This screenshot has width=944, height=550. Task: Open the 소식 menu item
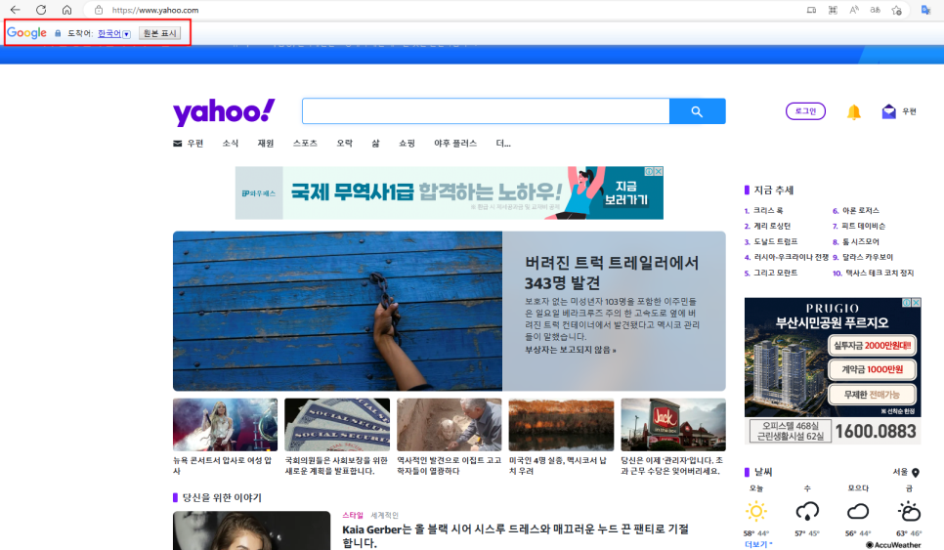click(230, 144)
